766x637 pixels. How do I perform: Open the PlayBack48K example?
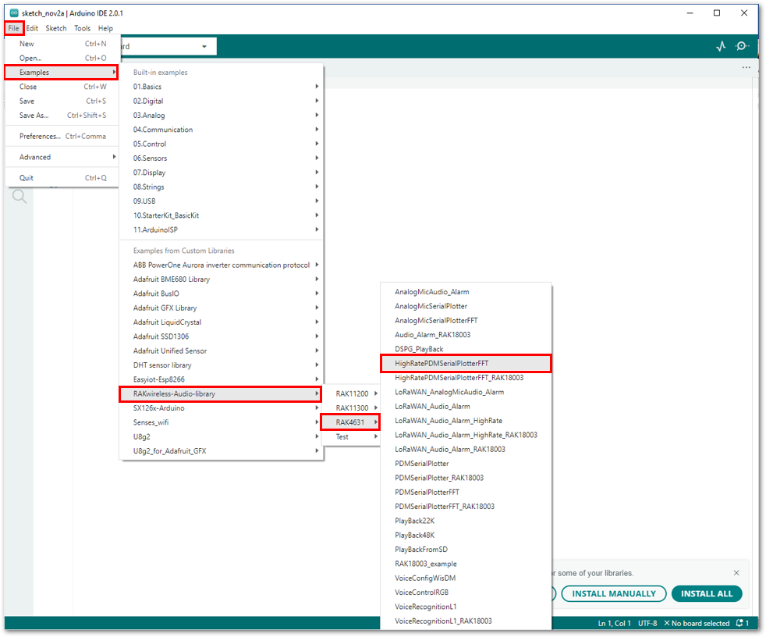click(x=466, y=536)
